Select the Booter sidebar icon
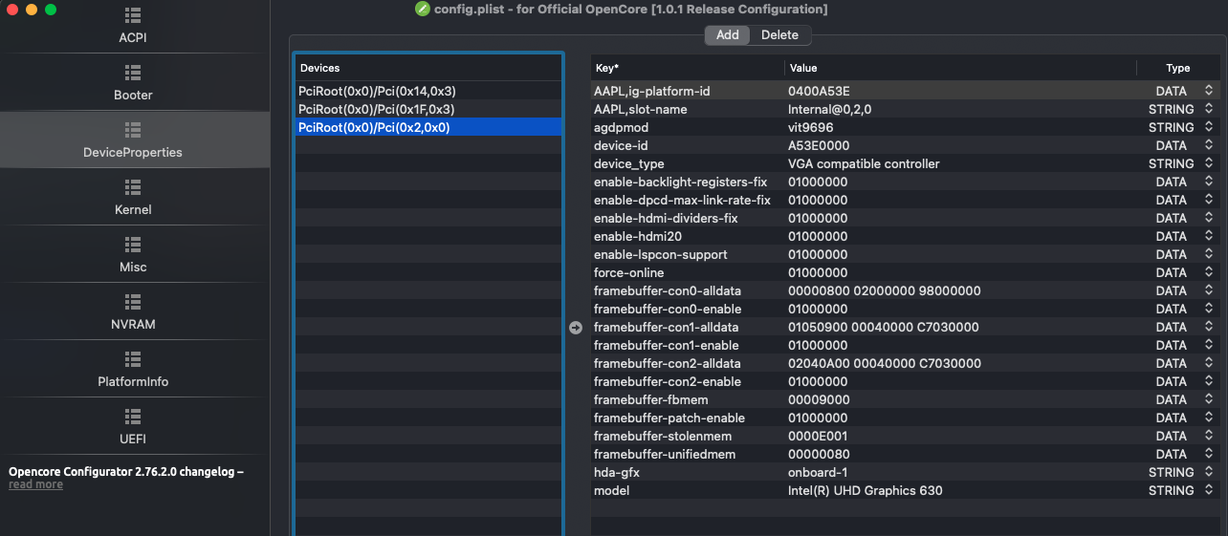 (133, 73)
